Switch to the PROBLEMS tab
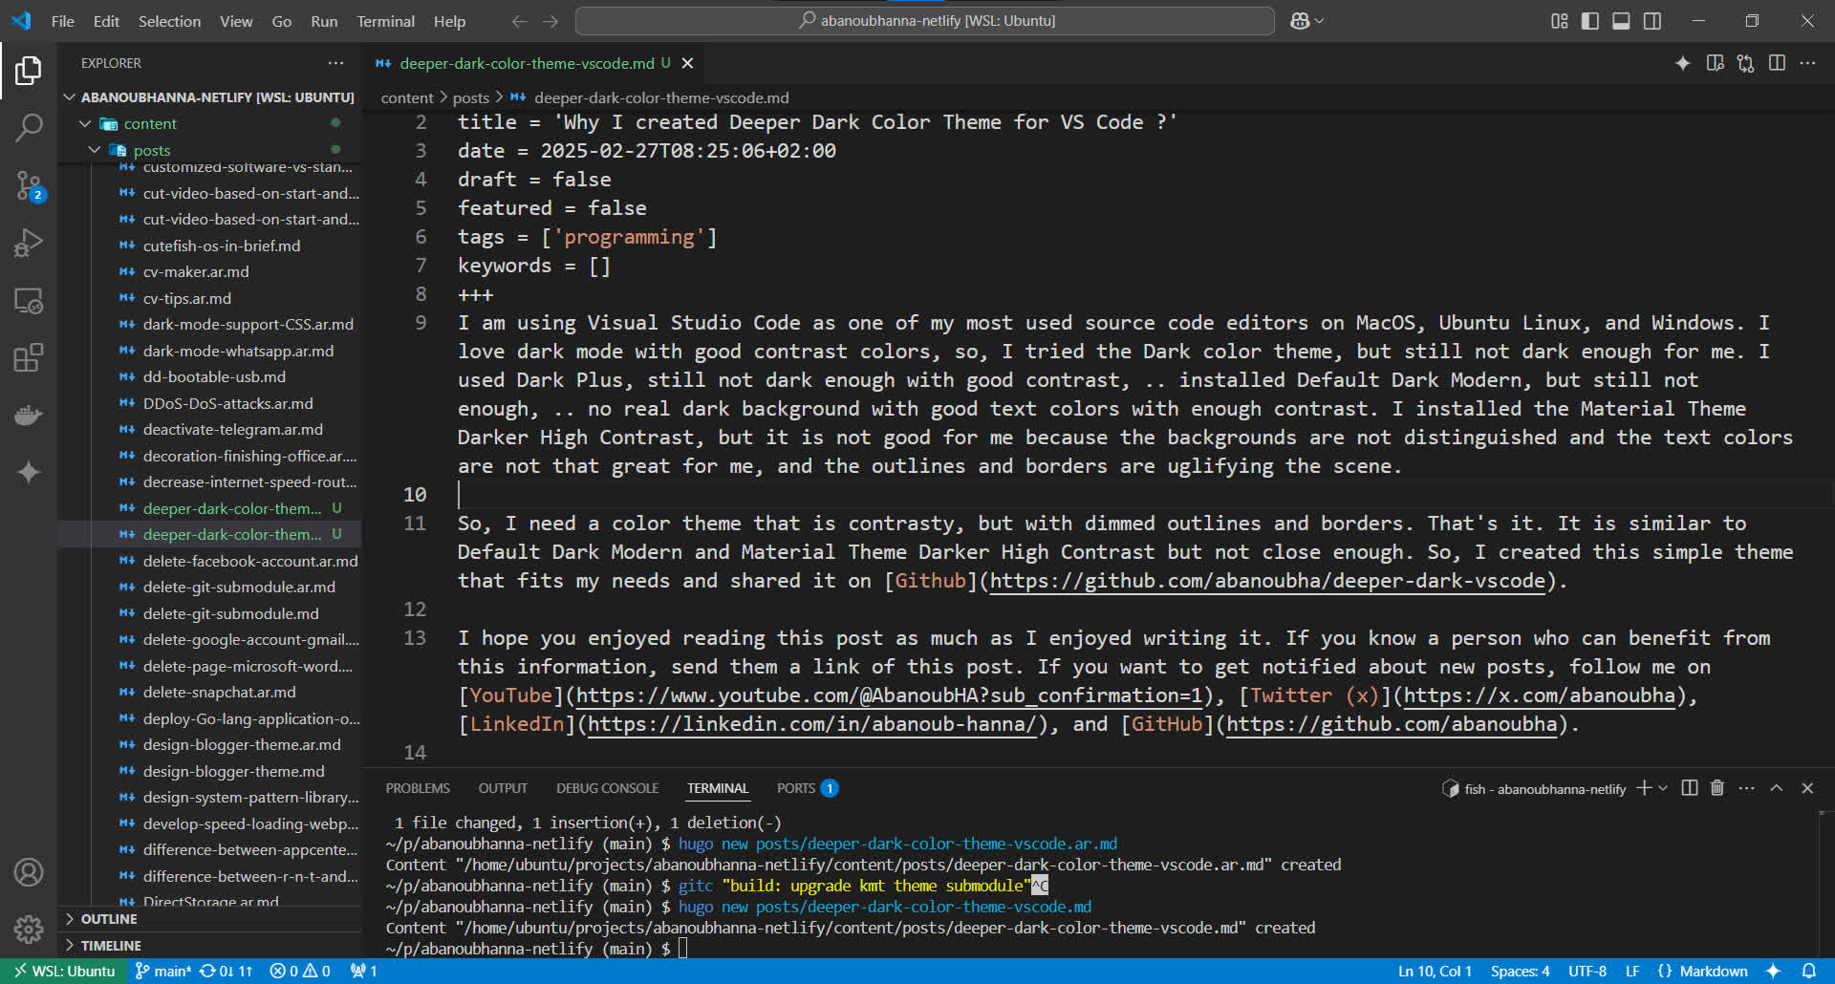Image resolution: width=1835 pixels, height=984 pixels. click(418, 788)
